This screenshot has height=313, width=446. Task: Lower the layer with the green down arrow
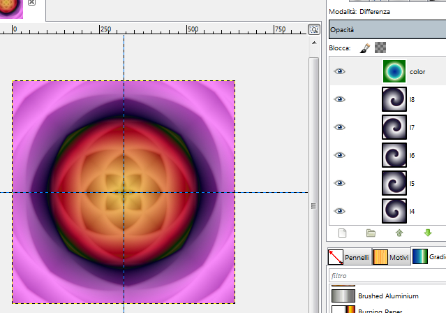[x=428, y=233]
